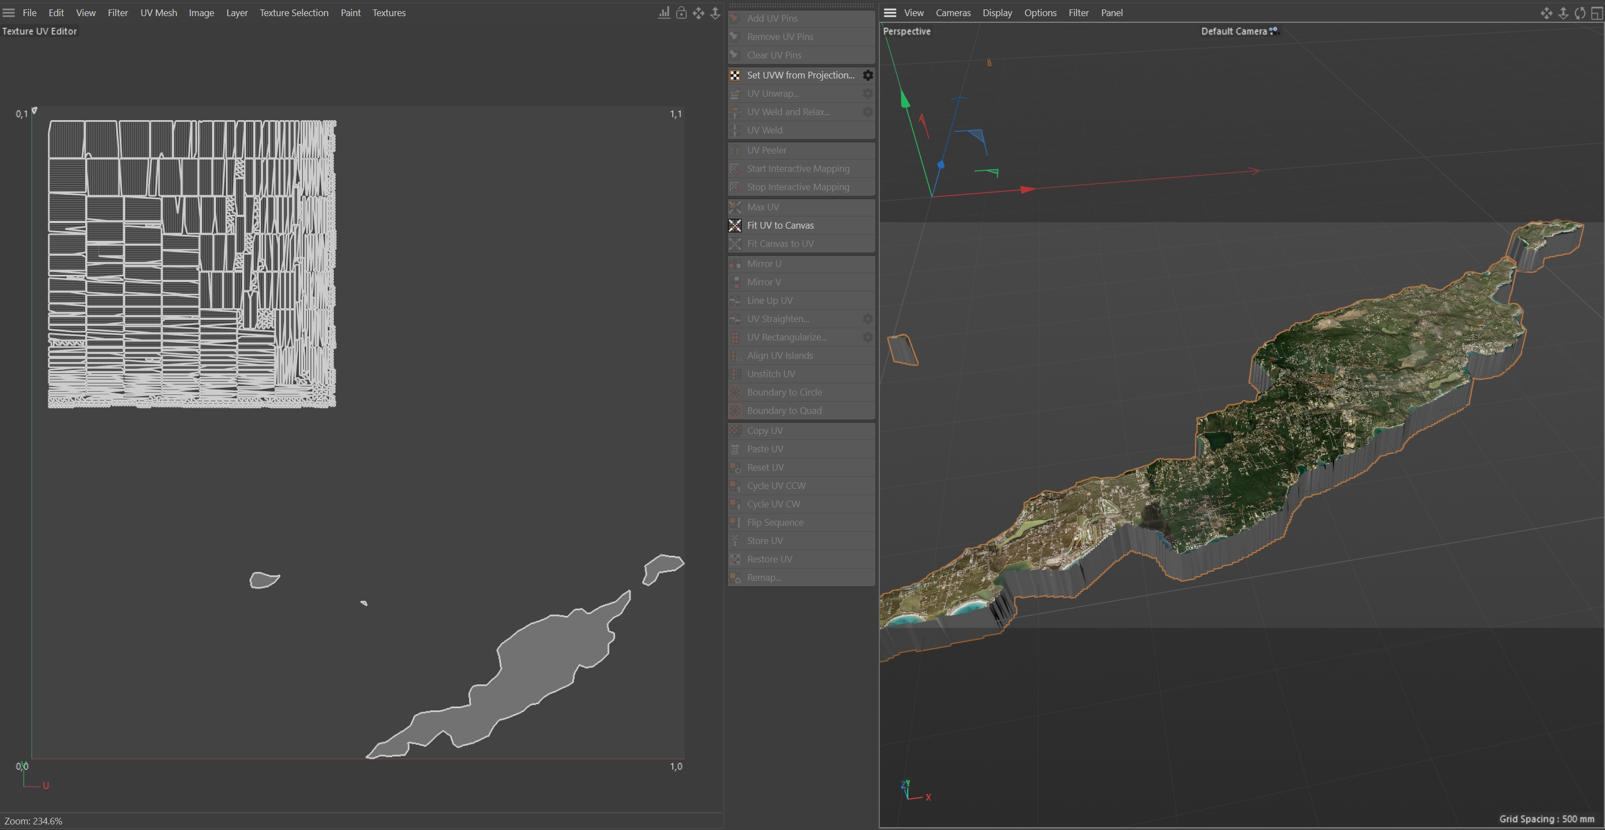This screenshot has width=1605, height=830.
Task: Click the Default Camera indicator icon
Action: pos(1273,30)
